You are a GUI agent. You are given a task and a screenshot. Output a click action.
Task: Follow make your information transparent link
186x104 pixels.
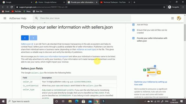[54, 57]
